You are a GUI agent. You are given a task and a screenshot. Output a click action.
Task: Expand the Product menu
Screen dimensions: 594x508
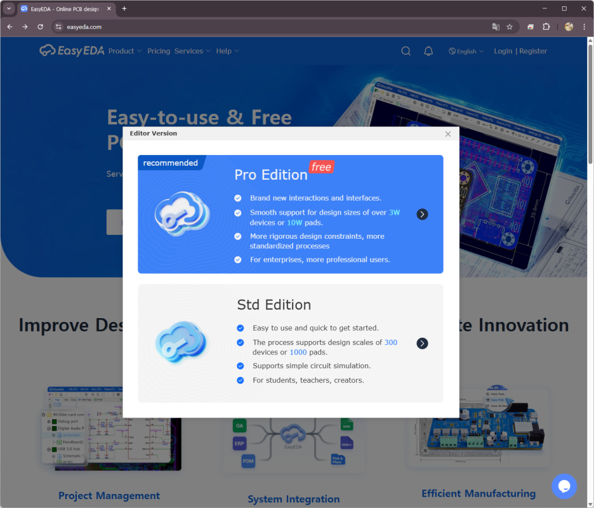coord(125,51)
